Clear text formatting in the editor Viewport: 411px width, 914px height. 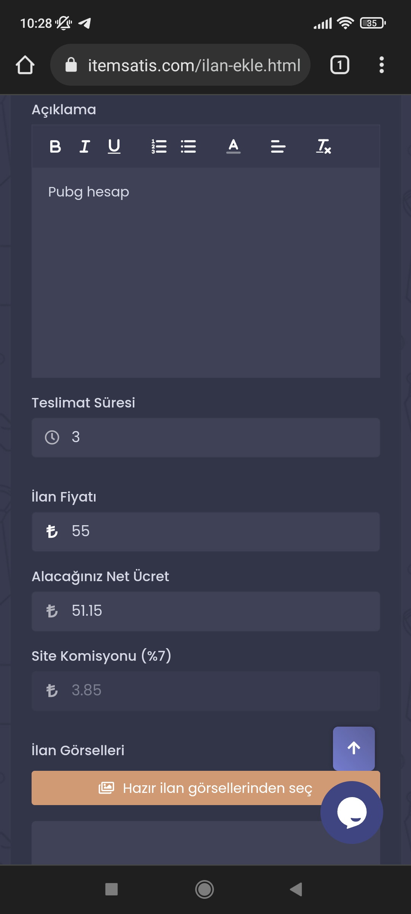[323, 146]
